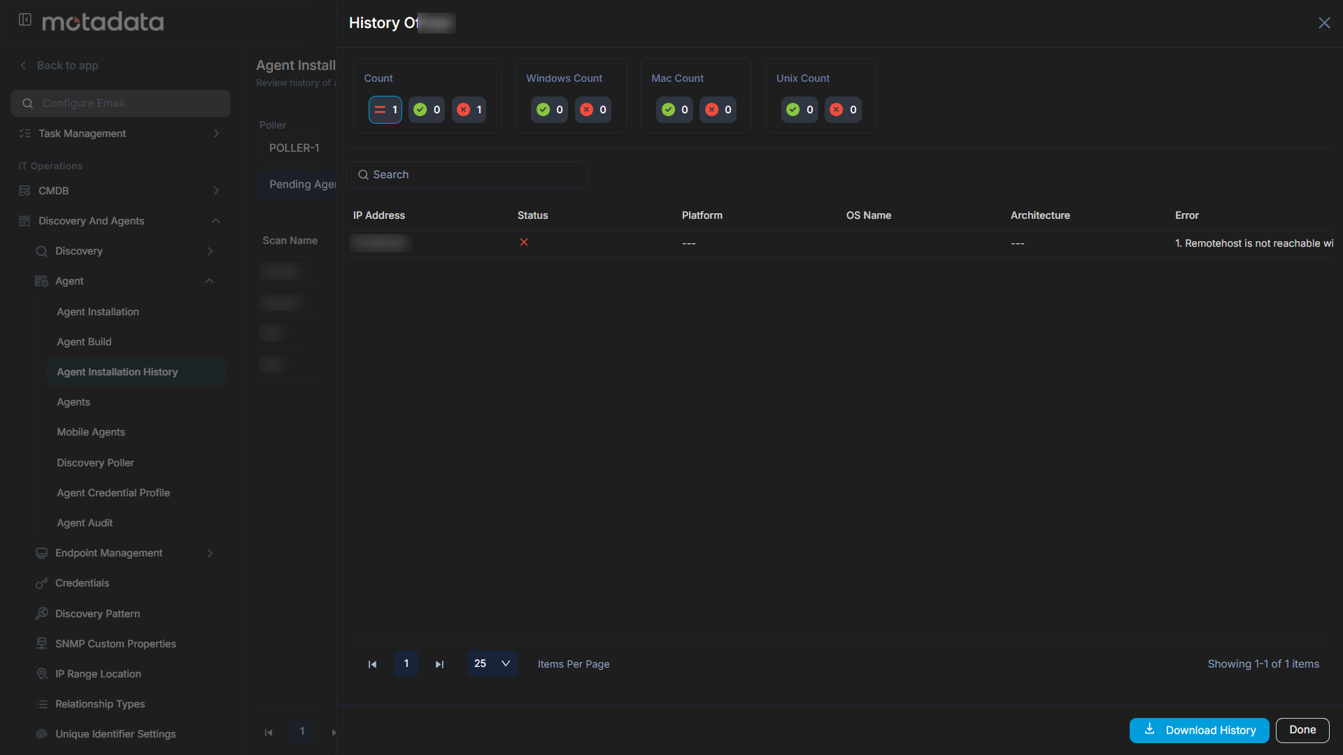Open Agent Build menu item
The height and width of the screenshot is (755, 1343).
84,342
